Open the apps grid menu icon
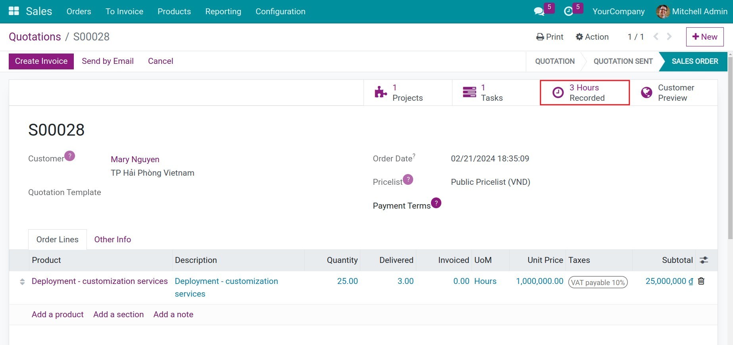This screenshot has height=345, width=733. pos(14,11)
